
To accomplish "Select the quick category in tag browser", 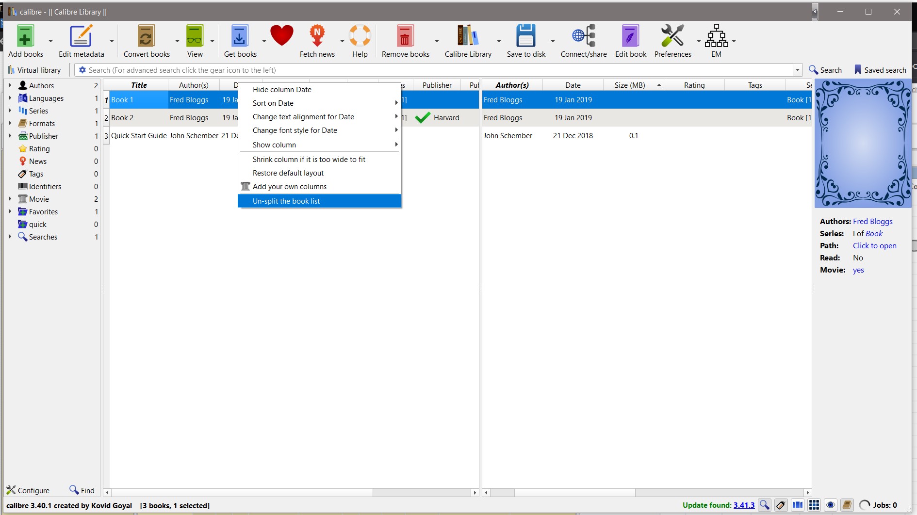I will (x=38, y=224).
